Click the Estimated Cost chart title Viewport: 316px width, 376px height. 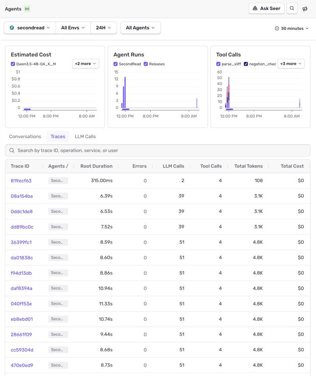point(31,54)
